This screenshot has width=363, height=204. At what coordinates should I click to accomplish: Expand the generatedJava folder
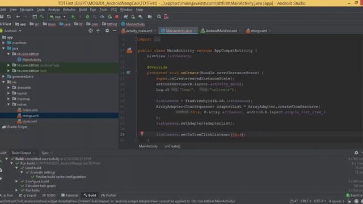tap(3, 76)
